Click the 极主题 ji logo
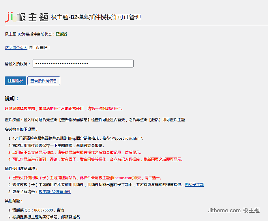Image resolution: width=268 pixels, height=221 pixels. [x=27, y=17]
